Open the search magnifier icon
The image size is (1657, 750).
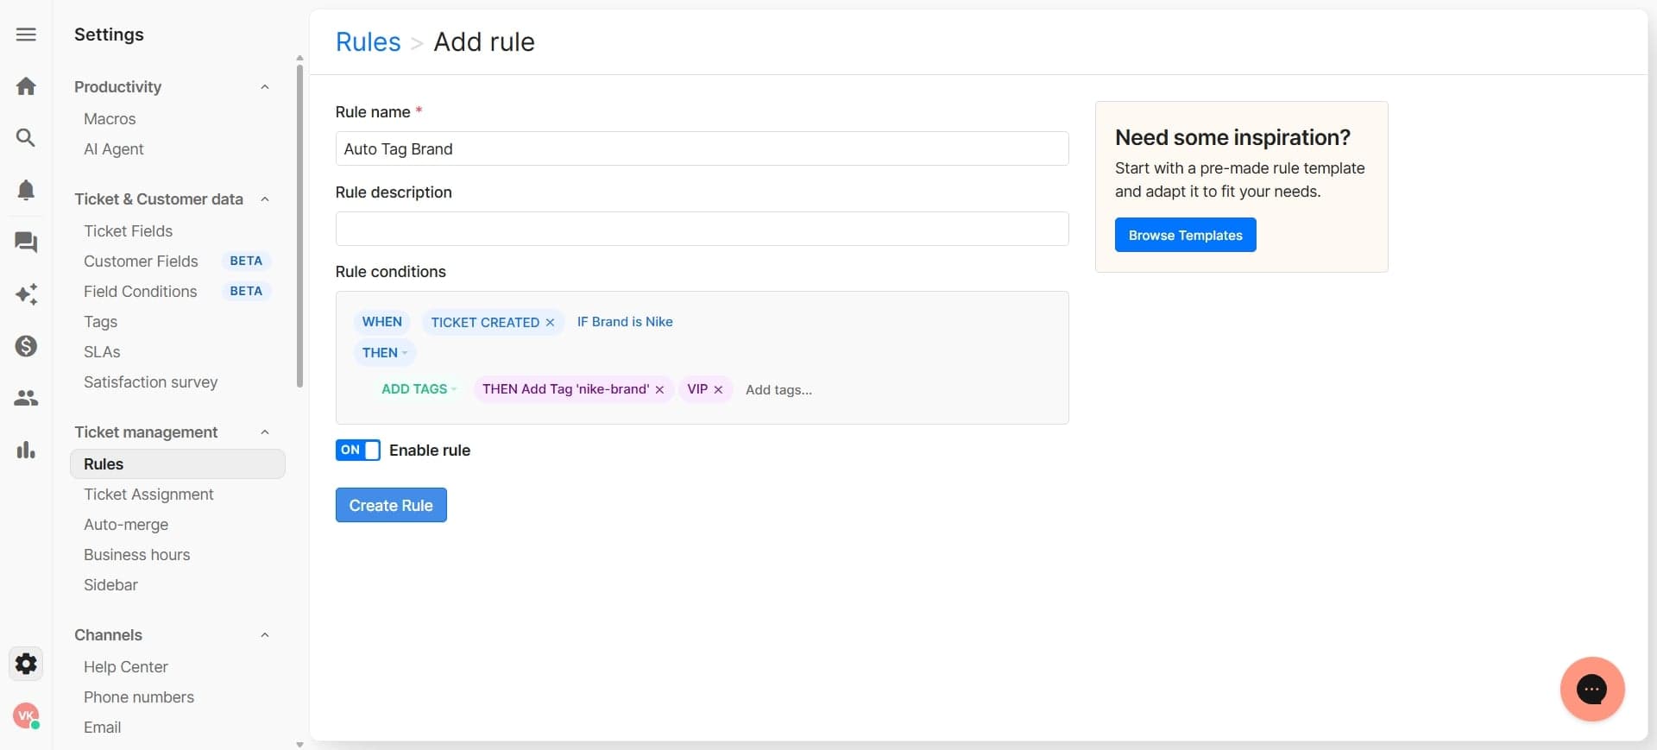point(26,138)
